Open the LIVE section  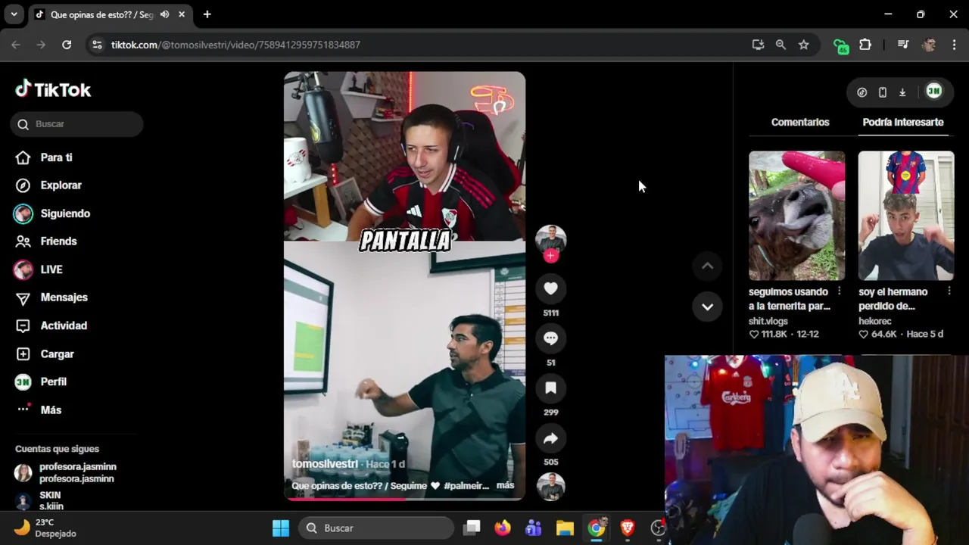pos(39,269)
